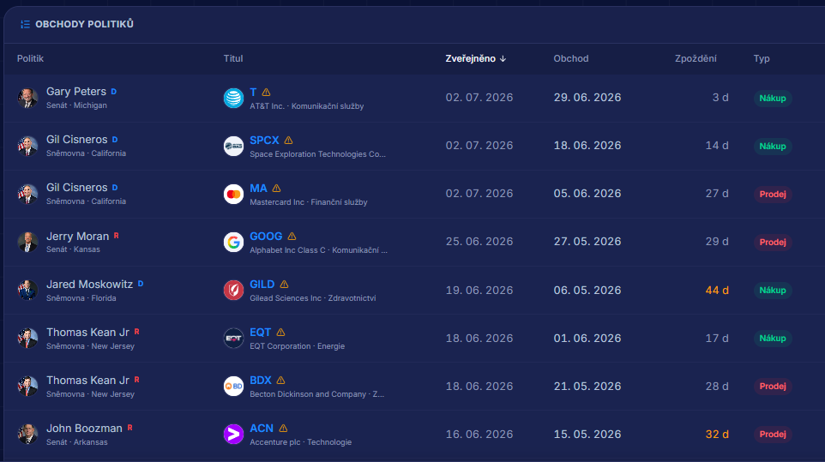Click the Accenture purple logo icon
Image resolution: width=825 pixels, height=462 pixels.
tap(233, 435)
